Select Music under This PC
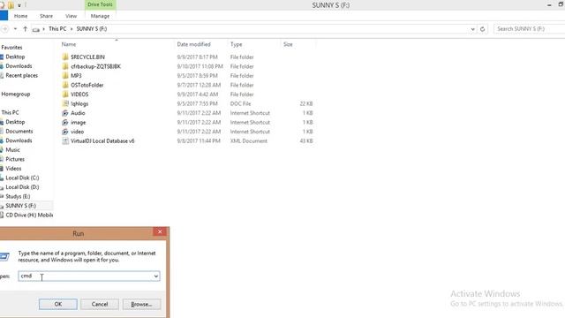Viewport: 565px width, 318px height. pos(12,150)
